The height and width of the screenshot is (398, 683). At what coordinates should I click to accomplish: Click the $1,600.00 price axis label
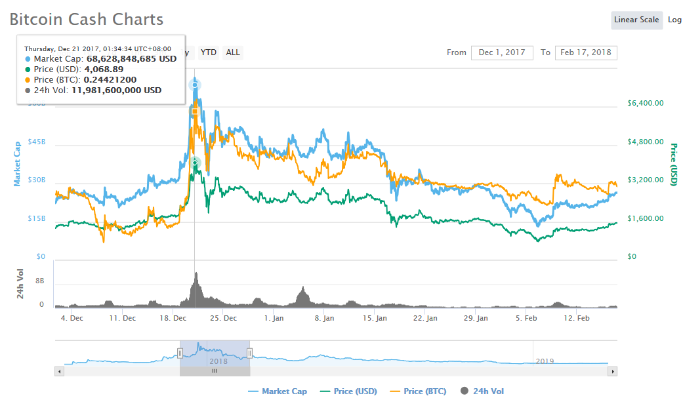click(x=646, y=218)
